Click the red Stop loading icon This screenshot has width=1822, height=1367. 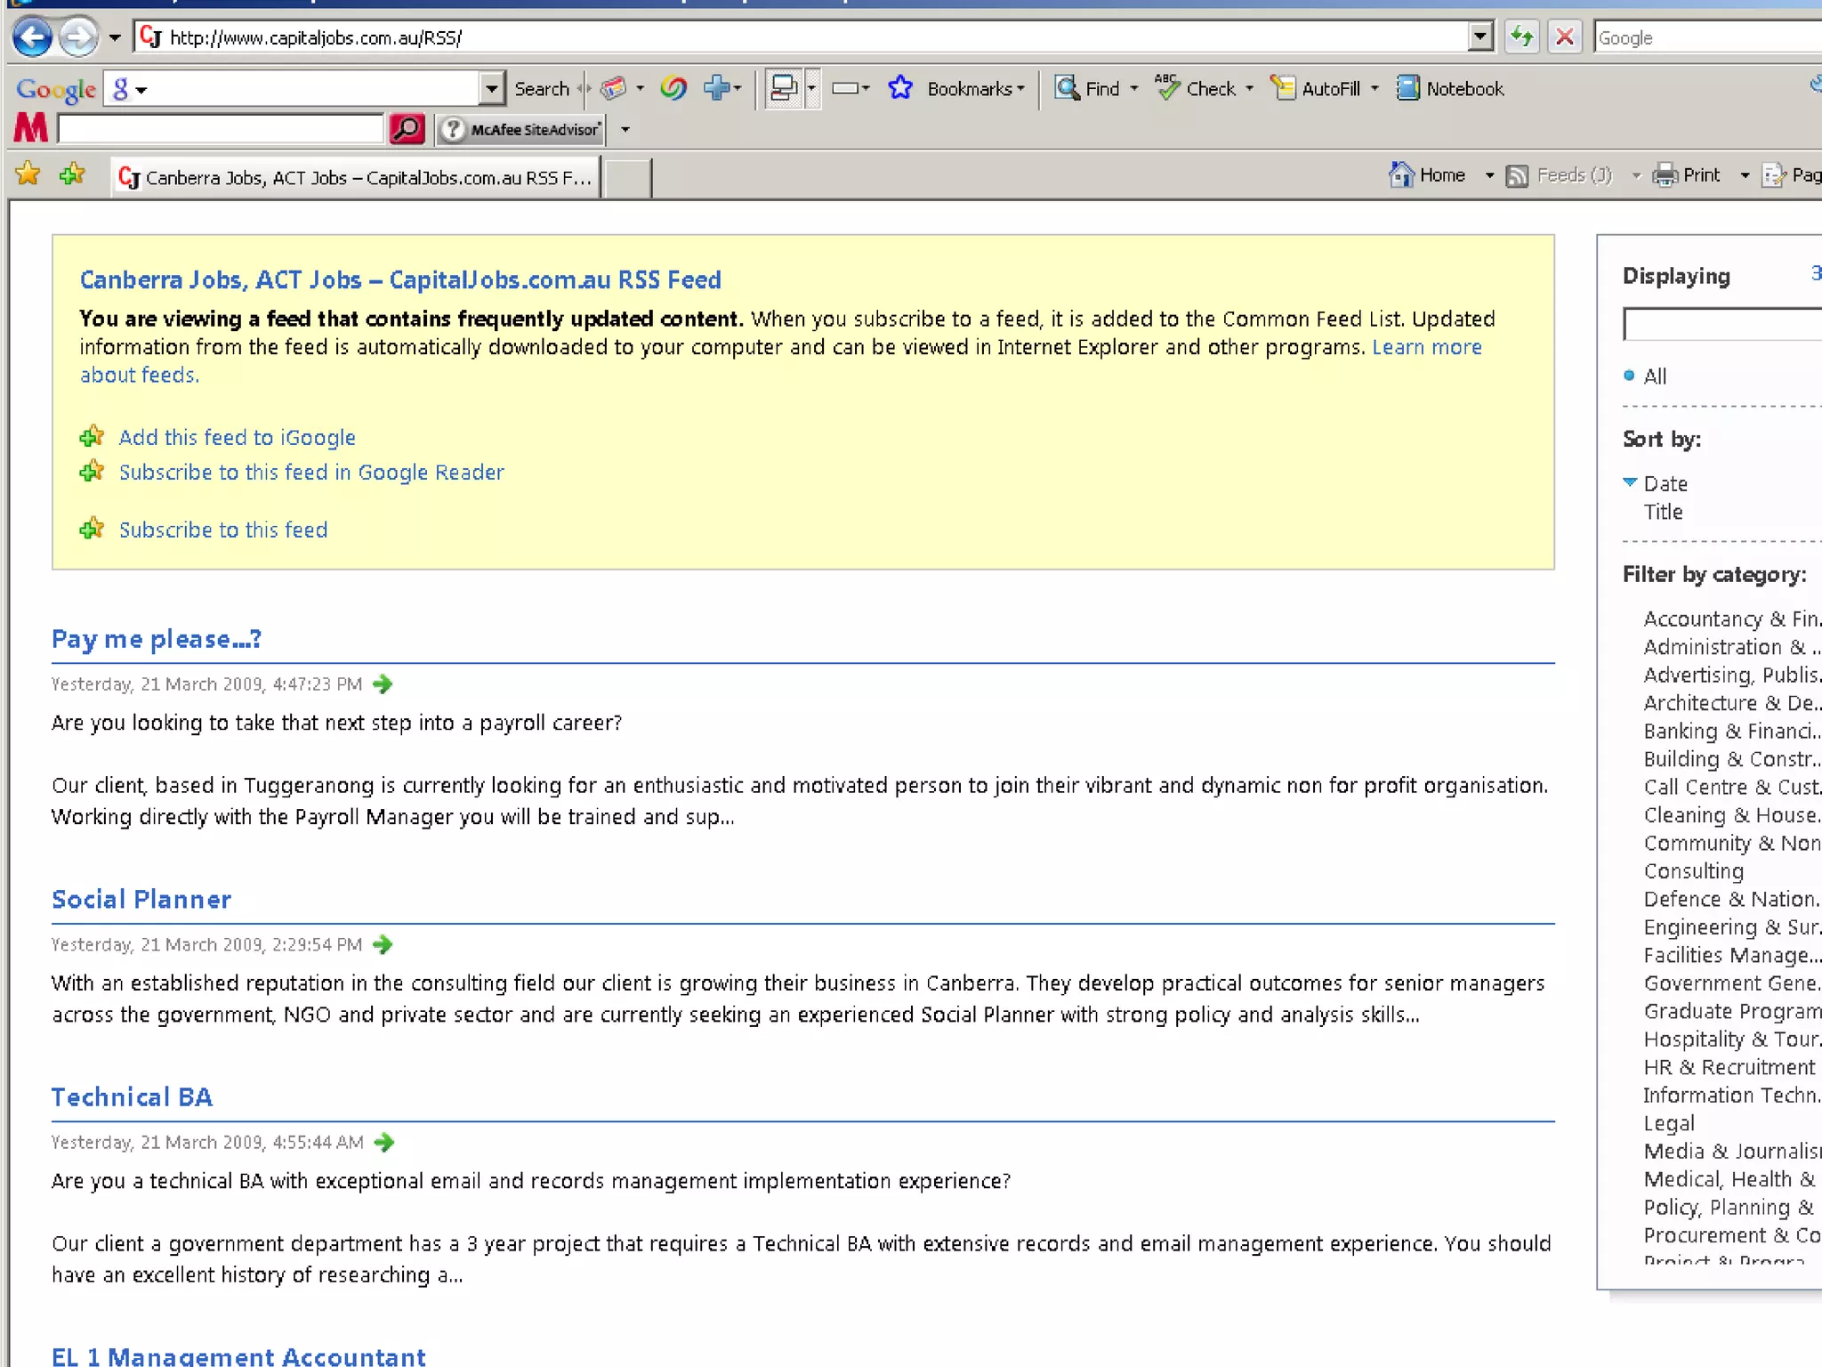[1565, 37]
